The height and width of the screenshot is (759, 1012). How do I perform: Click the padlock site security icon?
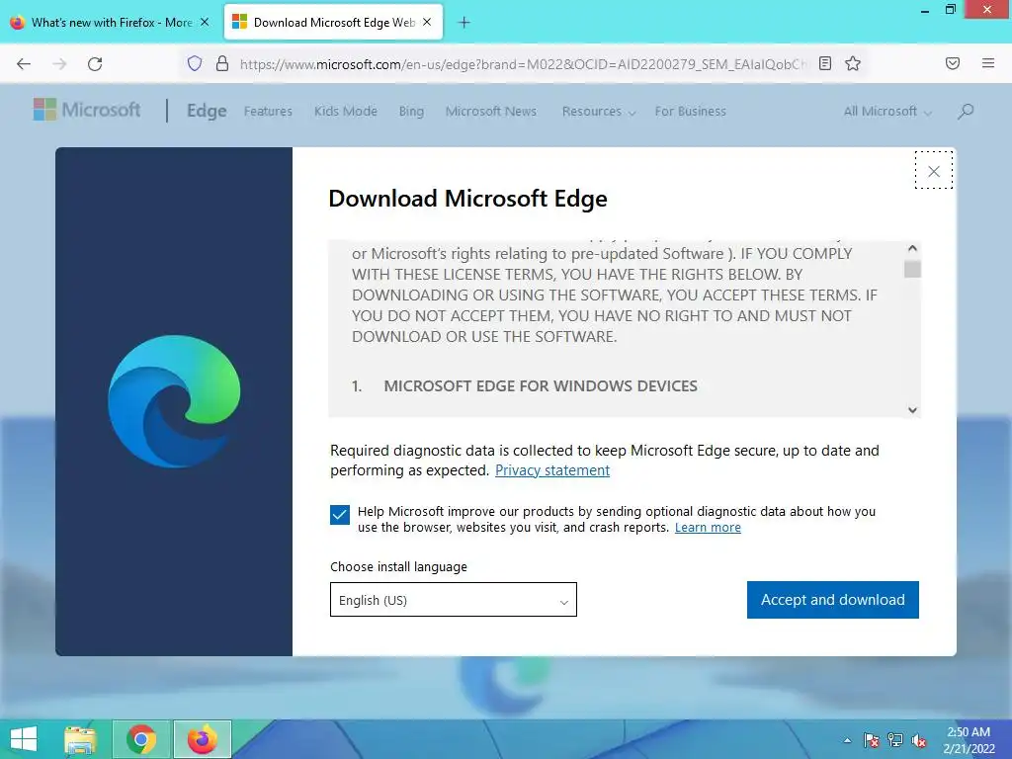(222, 63)
